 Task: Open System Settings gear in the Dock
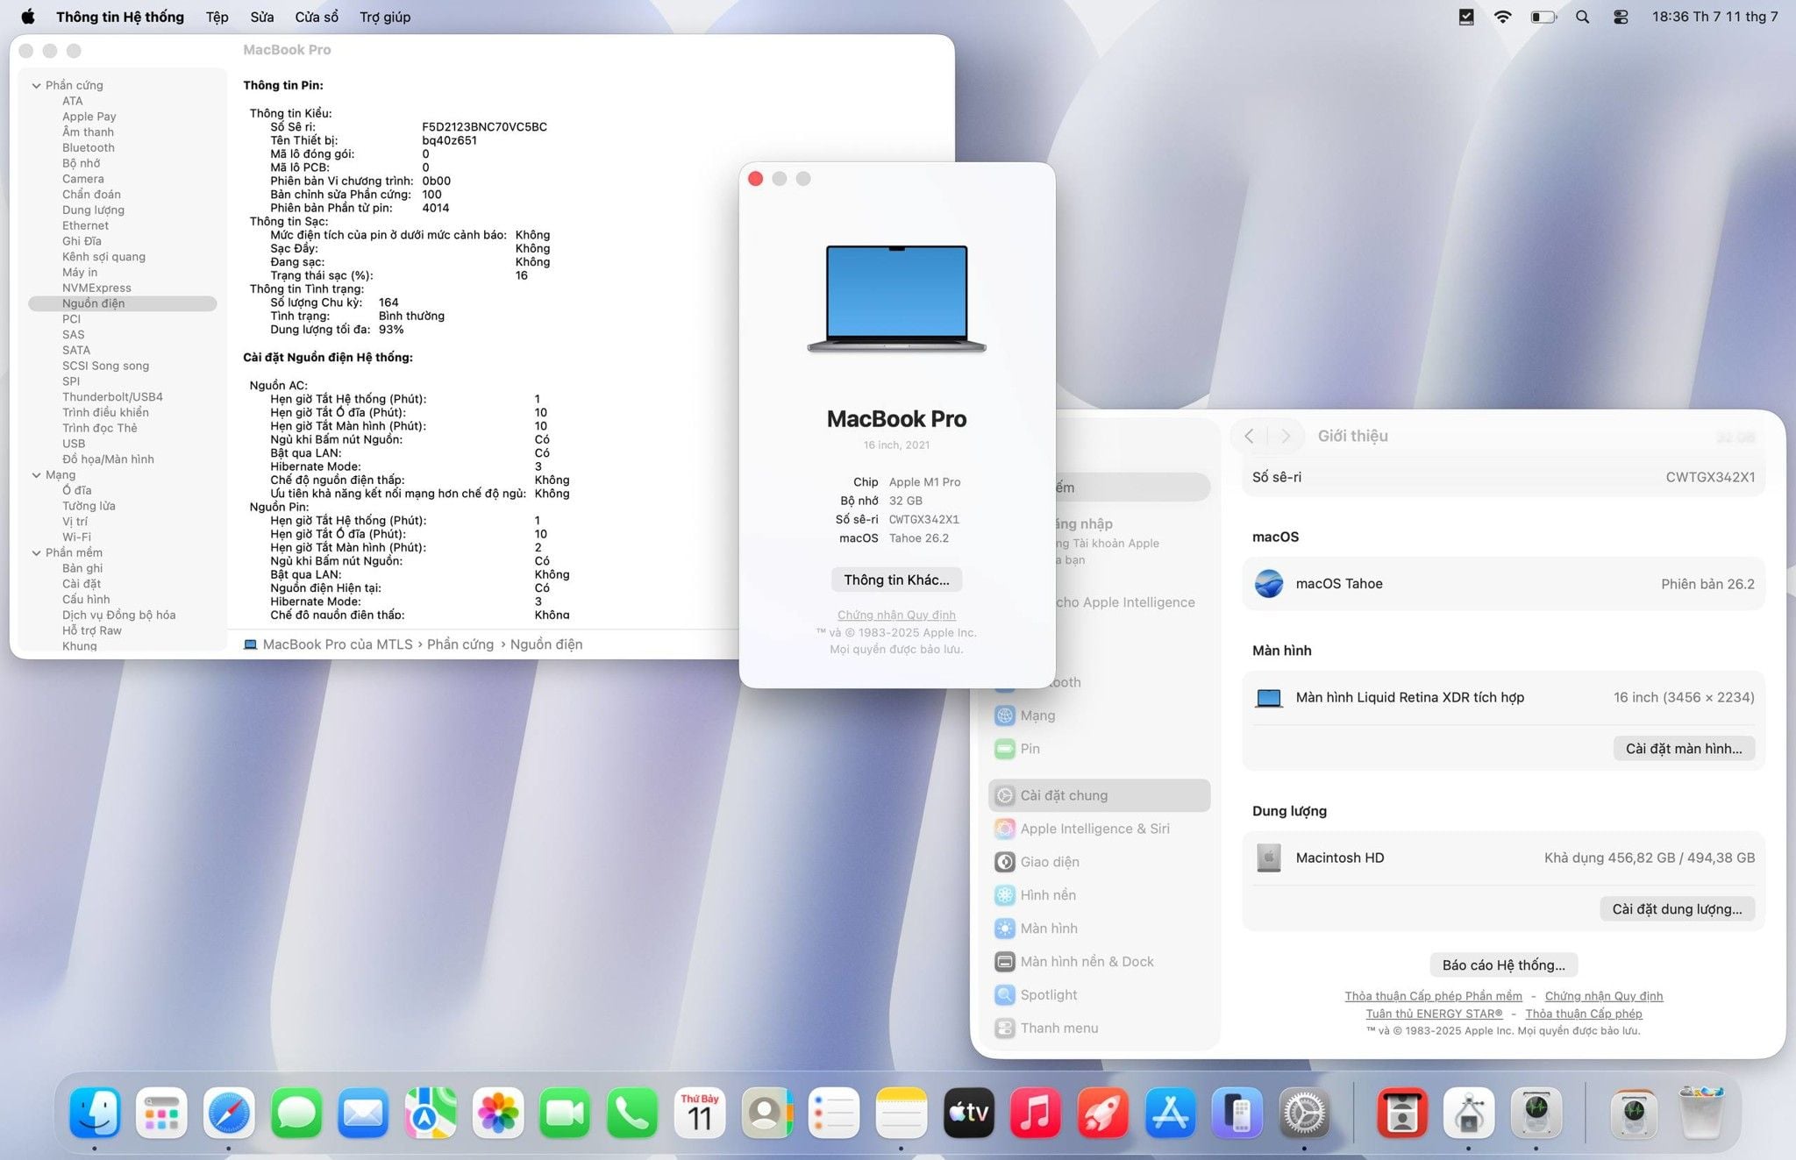click(1304, 1113)
